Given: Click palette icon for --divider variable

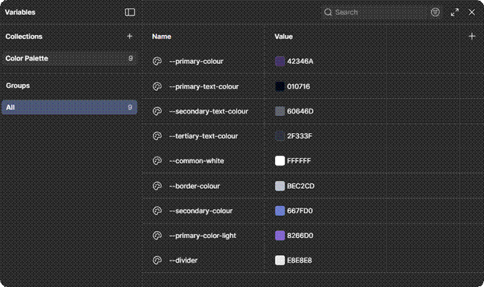Looking at the screenshot, I should coord(157,260).
